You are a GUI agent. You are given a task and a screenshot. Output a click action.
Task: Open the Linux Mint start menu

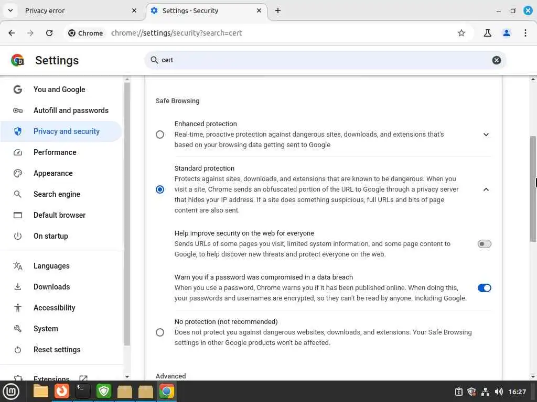11,392
